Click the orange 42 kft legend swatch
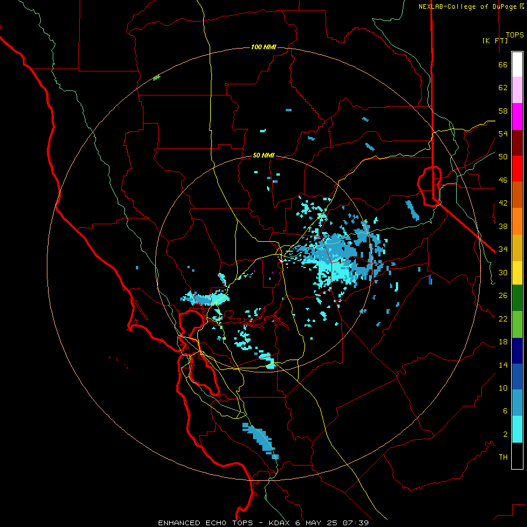527x527 pixels. pyautogui.click(x=517, y=221)
